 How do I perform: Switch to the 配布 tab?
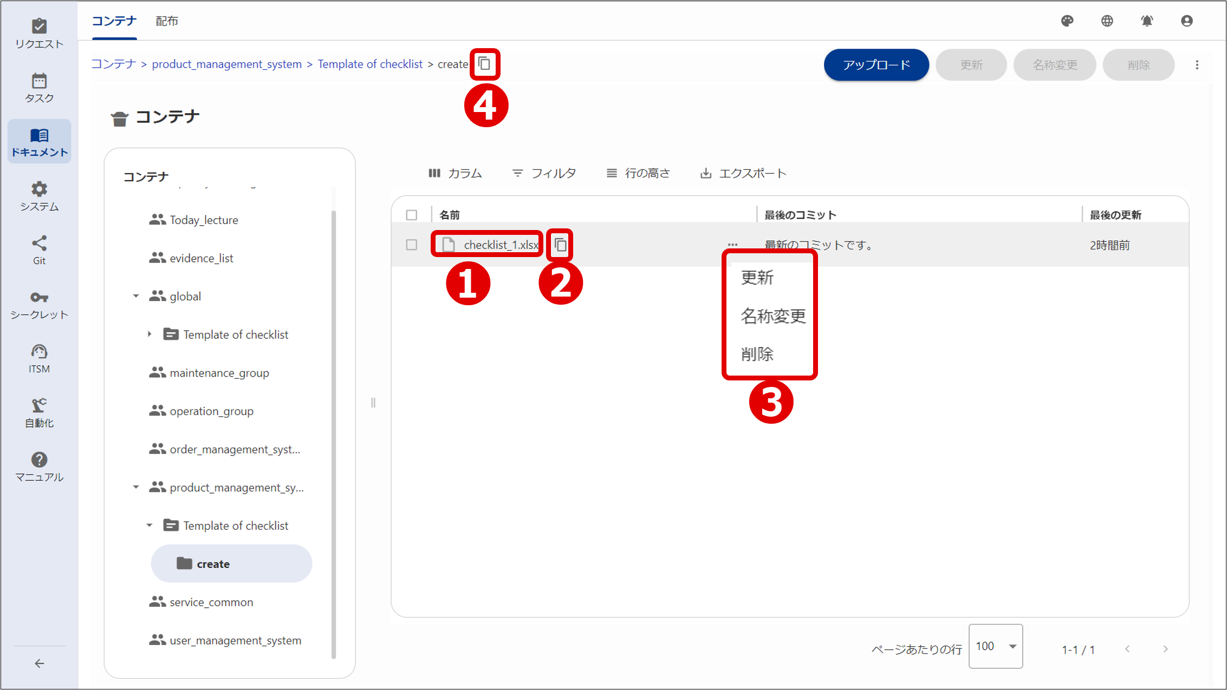(x=166, y=21)
